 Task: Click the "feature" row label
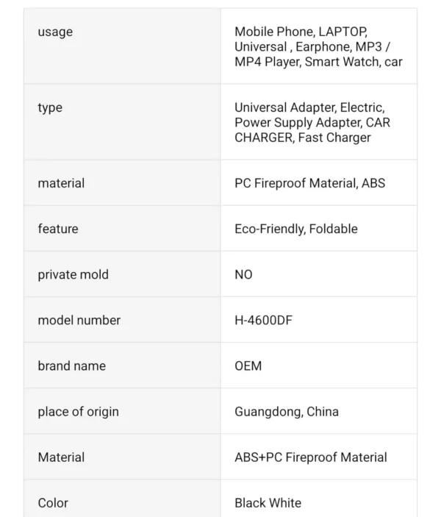58,229
